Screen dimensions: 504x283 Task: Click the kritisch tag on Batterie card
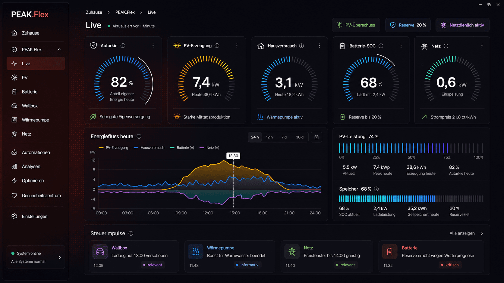[450, 265]
